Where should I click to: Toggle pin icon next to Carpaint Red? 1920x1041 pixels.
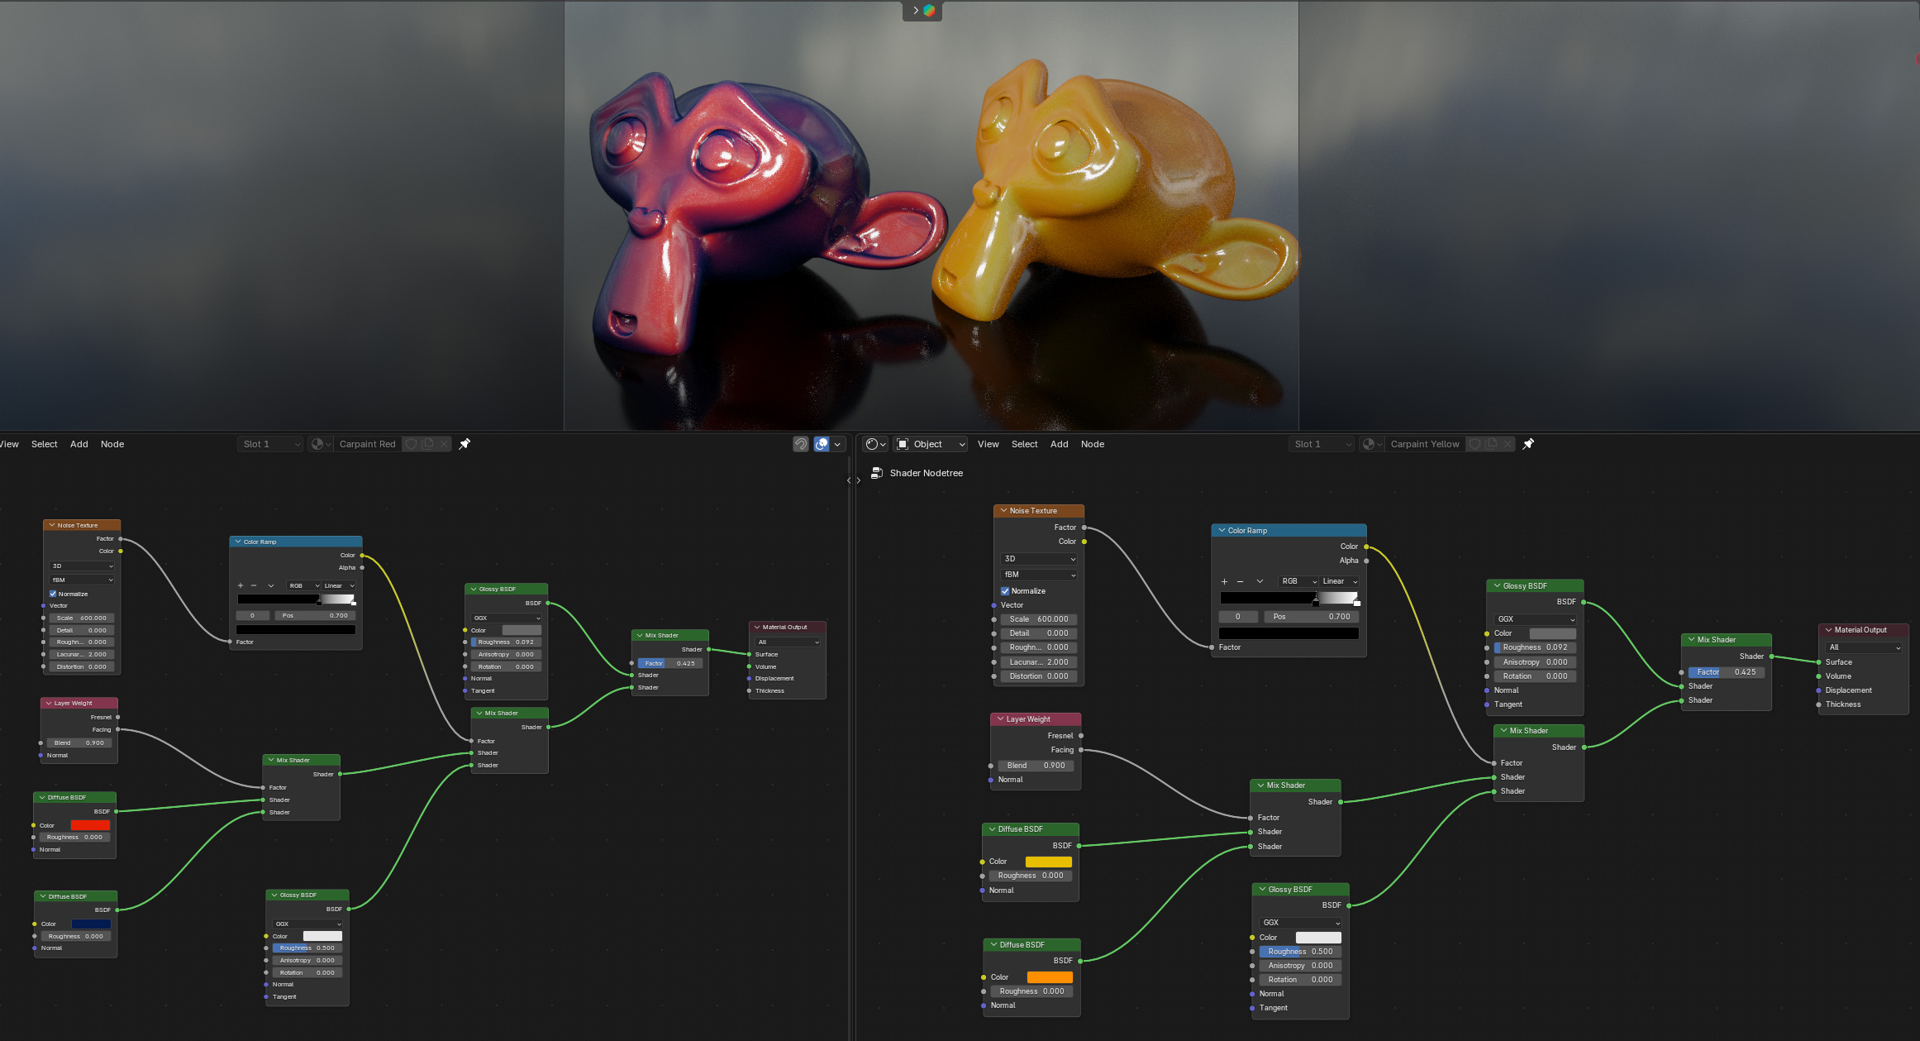pos(465,444)
